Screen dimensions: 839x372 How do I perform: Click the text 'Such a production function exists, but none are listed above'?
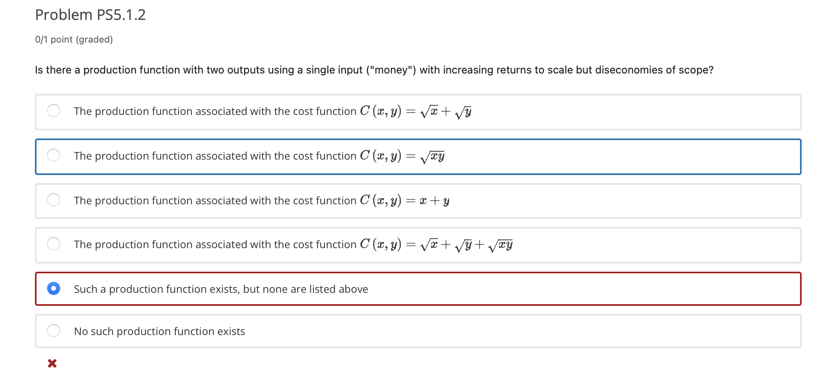pos(221,289)
